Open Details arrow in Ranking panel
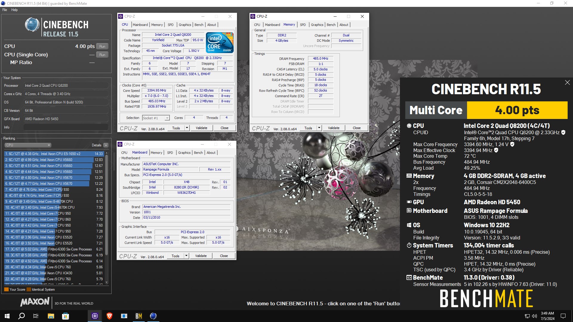573x322 pixels. tap(106, 145)
